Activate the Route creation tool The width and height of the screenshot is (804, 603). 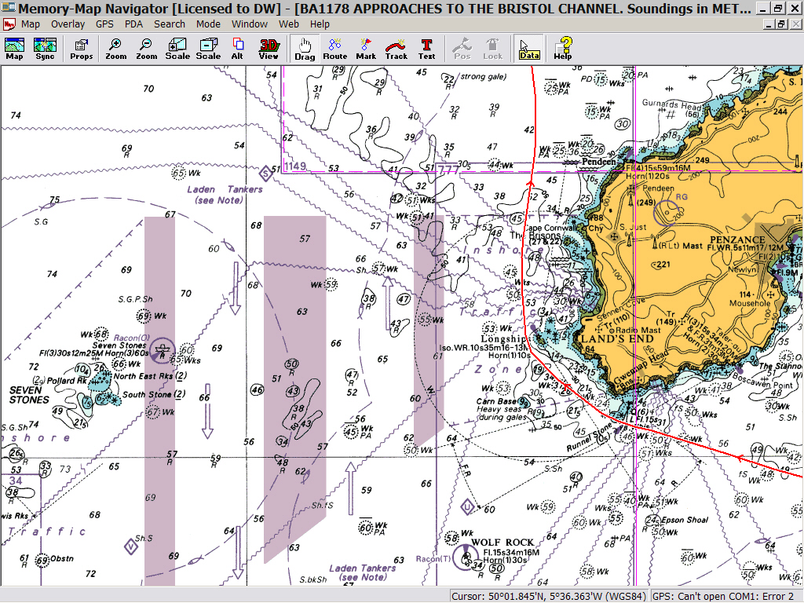click(x=334, y=49)
